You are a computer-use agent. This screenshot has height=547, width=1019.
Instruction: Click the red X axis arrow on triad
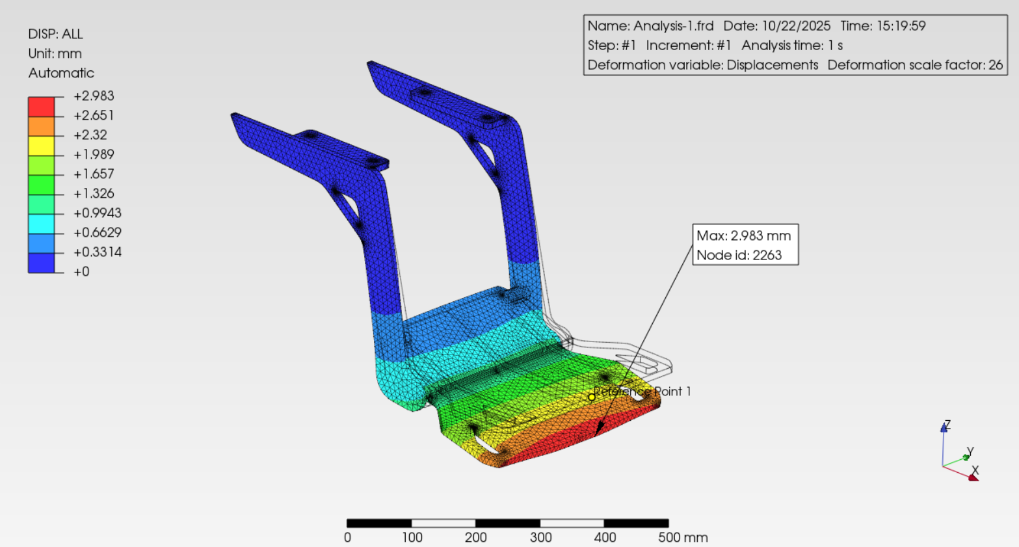(x=973, y=478)
